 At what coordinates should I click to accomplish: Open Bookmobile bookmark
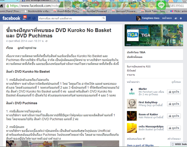pos(38,11)
